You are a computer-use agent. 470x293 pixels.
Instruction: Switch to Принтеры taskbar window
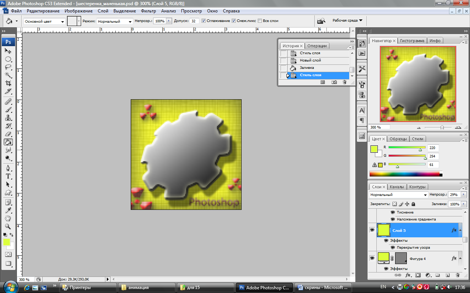[x=88, y=288]
